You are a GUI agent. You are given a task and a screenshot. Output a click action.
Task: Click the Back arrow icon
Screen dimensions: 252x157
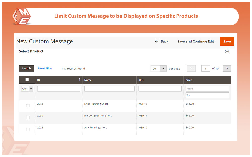[156, 41]
